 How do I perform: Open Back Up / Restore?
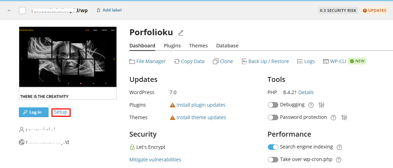tap(269, 61)
